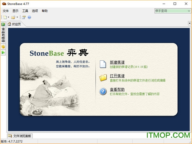Maximize the StoneBase window
This screenshot has height=144, width=192.
pyautogui.click(x=175, y=4)
